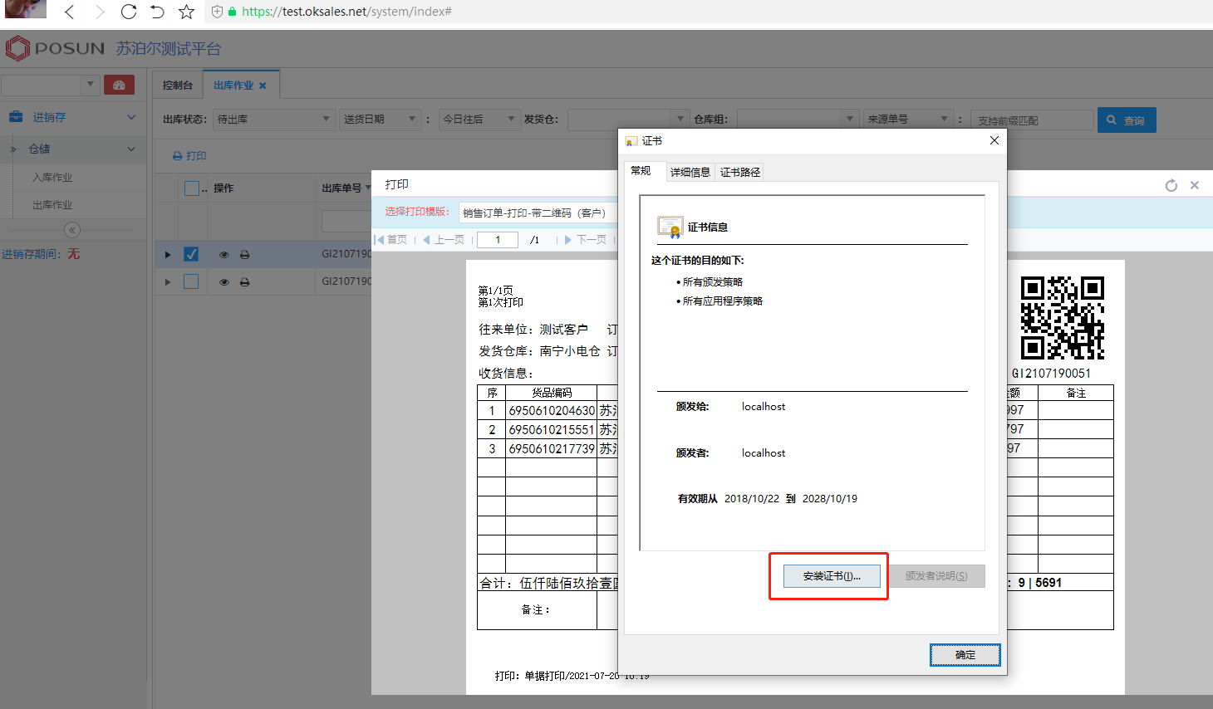Click the page number input field
The width and height of the screenshot is (1213, 709).
(x=498, y=240)
